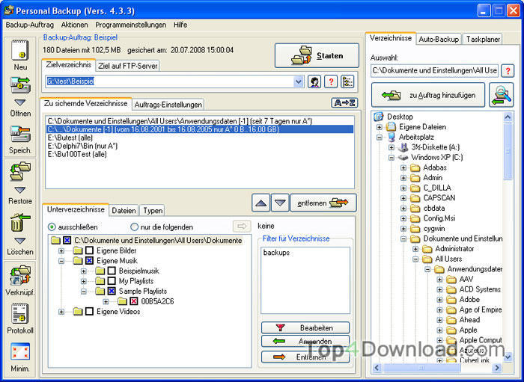Toggle the My Playlists checkbox
The height and width of the screenshot is (382, 524).
click(112, 281)
